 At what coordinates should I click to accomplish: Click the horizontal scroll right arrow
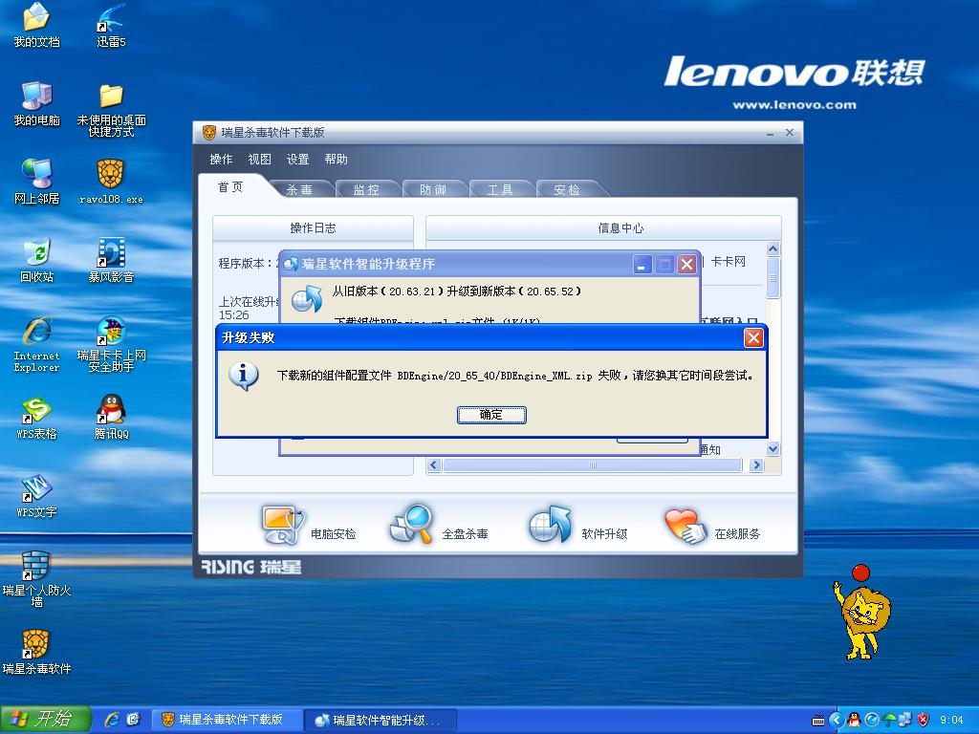tap(757, 465)
